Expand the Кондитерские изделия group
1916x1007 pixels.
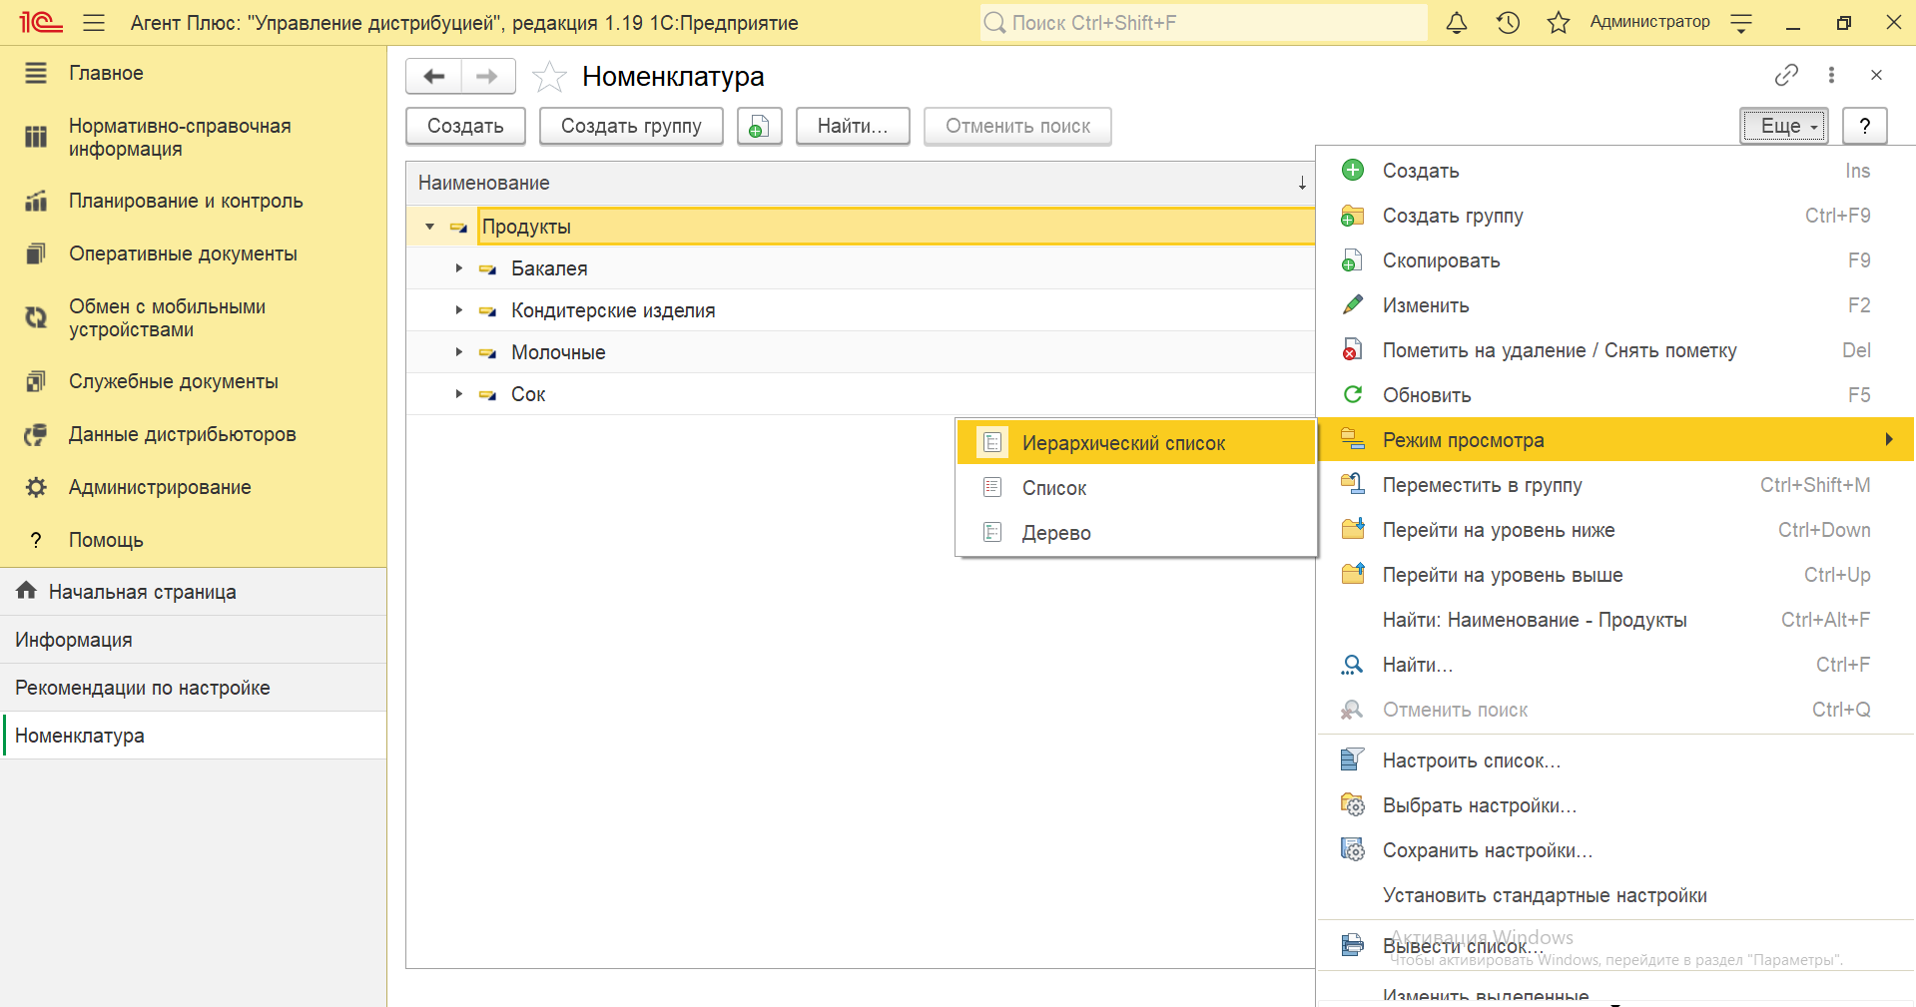pos(459,310)
